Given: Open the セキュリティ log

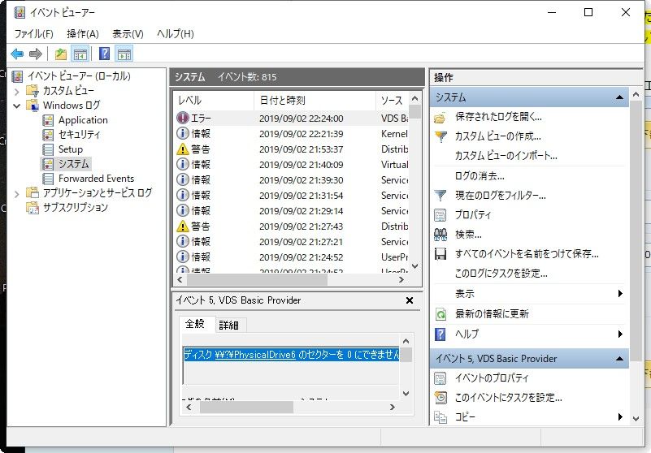Looking at the screenshot, I should 79,135.
